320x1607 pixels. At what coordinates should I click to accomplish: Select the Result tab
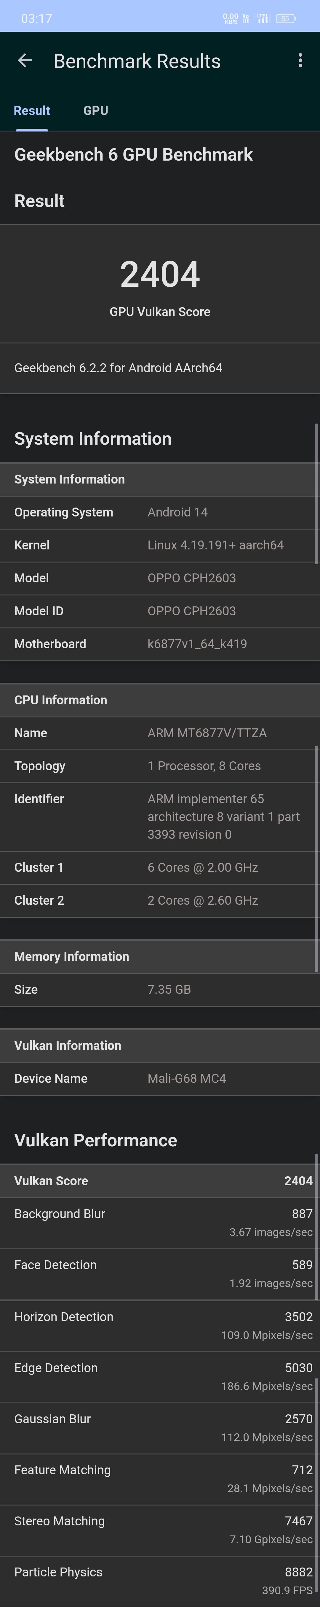click(x=32, y=110)
